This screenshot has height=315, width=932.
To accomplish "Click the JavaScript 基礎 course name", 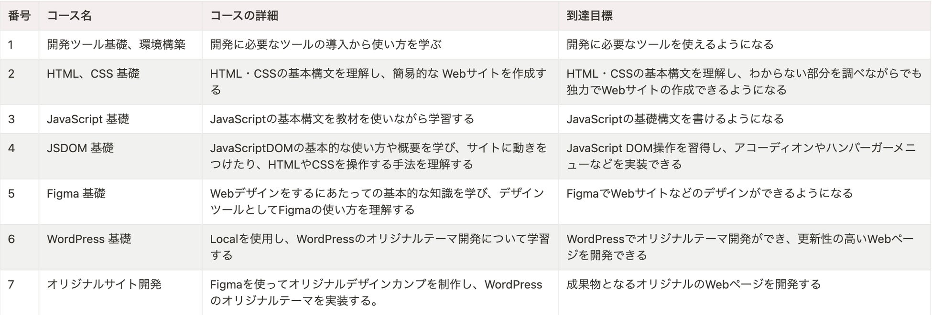I will click(x=88, y=119).
